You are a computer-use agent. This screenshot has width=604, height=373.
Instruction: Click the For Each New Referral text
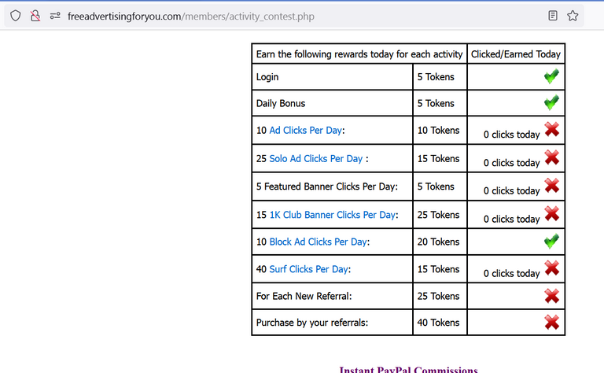(304, 296)
